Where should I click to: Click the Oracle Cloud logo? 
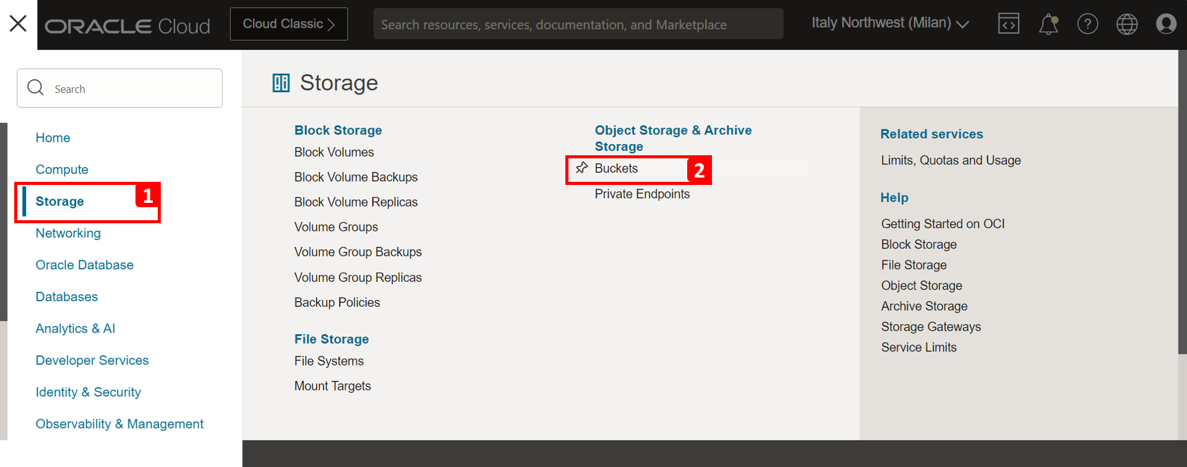click(x=127, y=26)
